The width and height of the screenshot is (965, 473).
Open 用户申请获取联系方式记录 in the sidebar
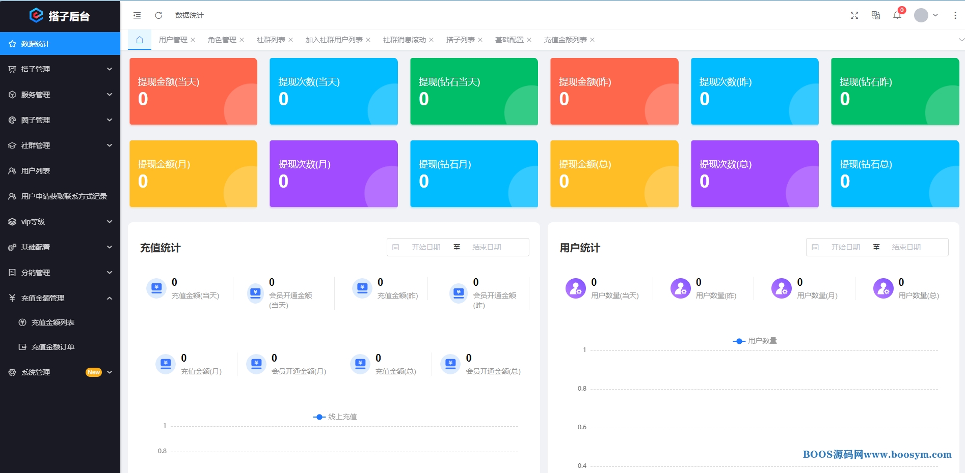point(60,196)
